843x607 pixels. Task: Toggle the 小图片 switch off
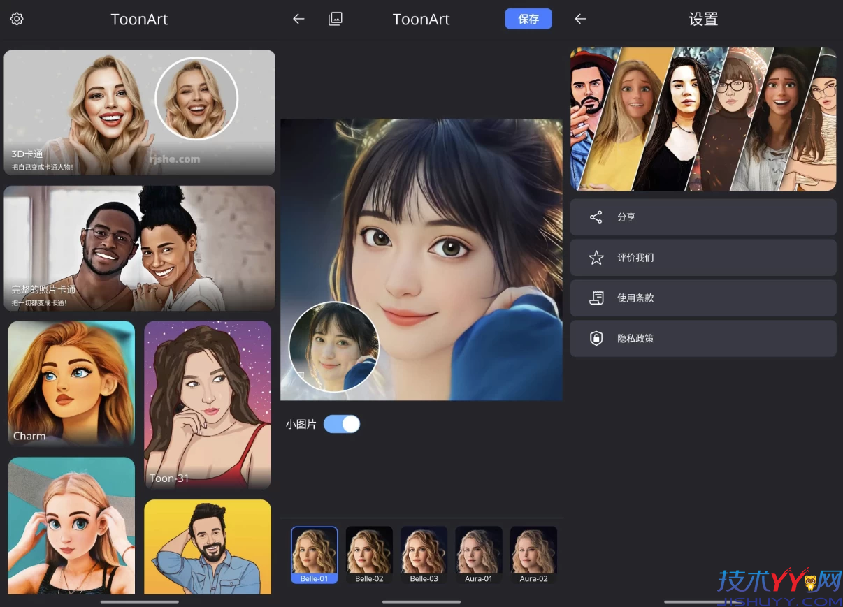[342, 424]
